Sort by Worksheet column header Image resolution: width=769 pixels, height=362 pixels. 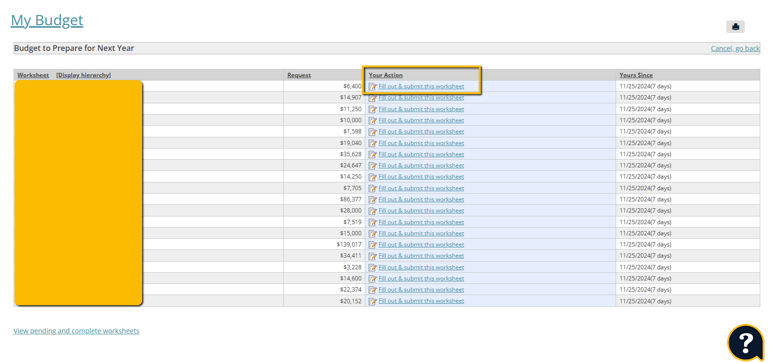[33, 75]
